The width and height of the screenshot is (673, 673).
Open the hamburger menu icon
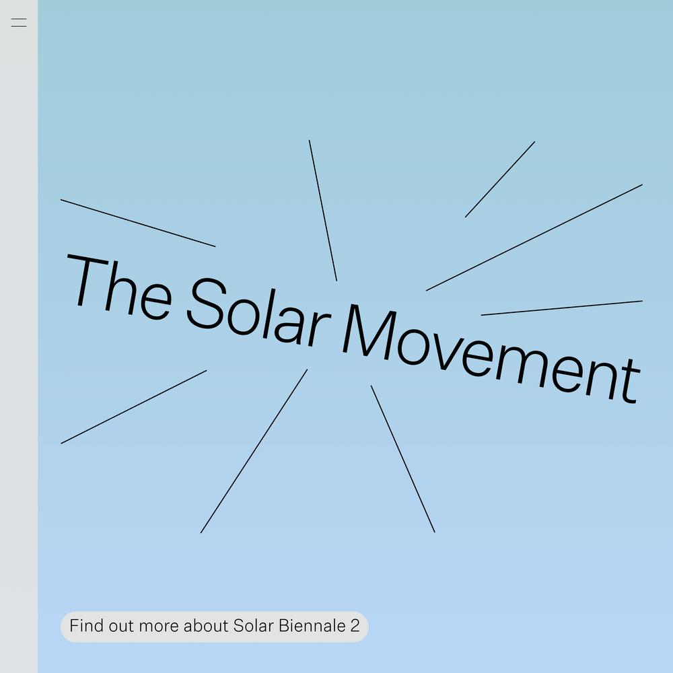point(19,23)
